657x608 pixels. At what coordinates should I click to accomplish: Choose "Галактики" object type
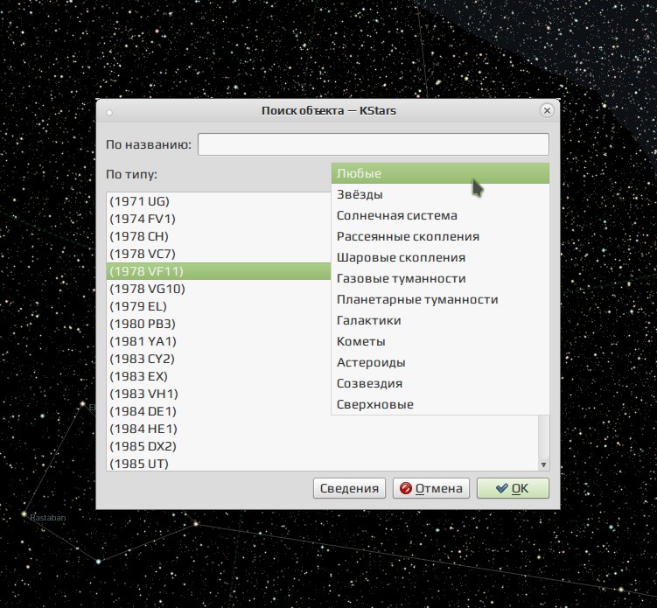pyautogui.click(x=440, y=320)
